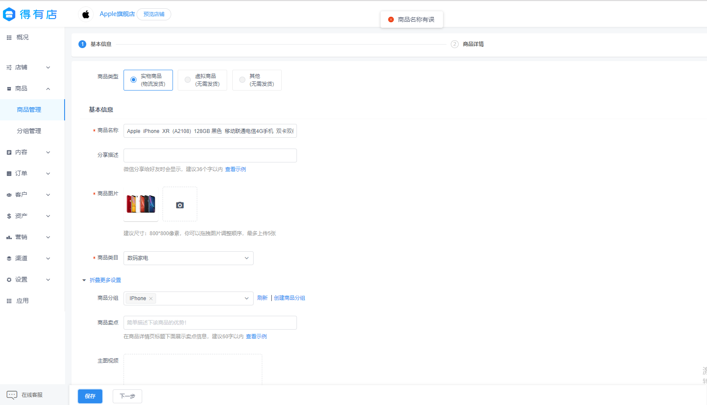The image size is (707, 405).
Task: Expand the 渠道 menu chevron
Action: click(x=48, y=259)
